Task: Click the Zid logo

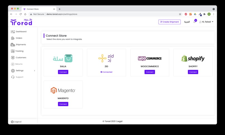Action: tap(106, 58)
